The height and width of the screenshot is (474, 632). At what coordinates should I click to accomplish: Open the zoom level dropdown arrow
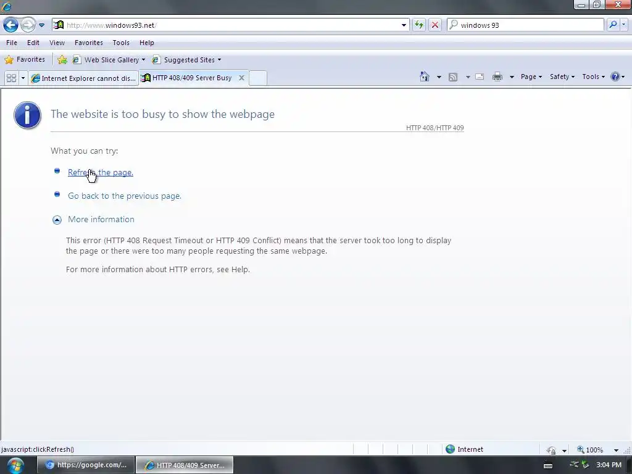point(616,450)
